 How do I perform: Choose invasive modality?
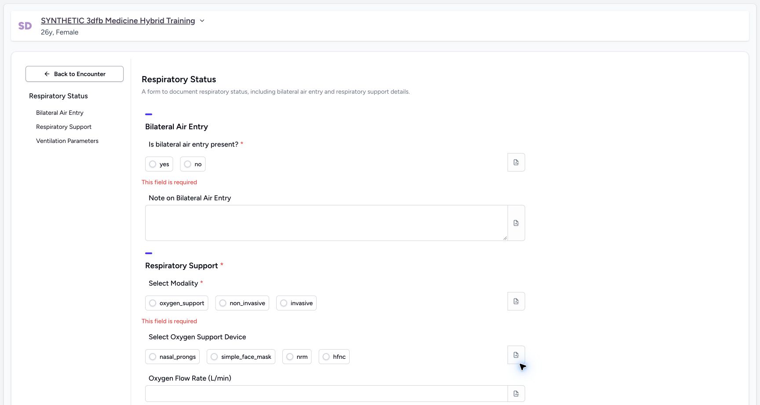pos(296,303)
